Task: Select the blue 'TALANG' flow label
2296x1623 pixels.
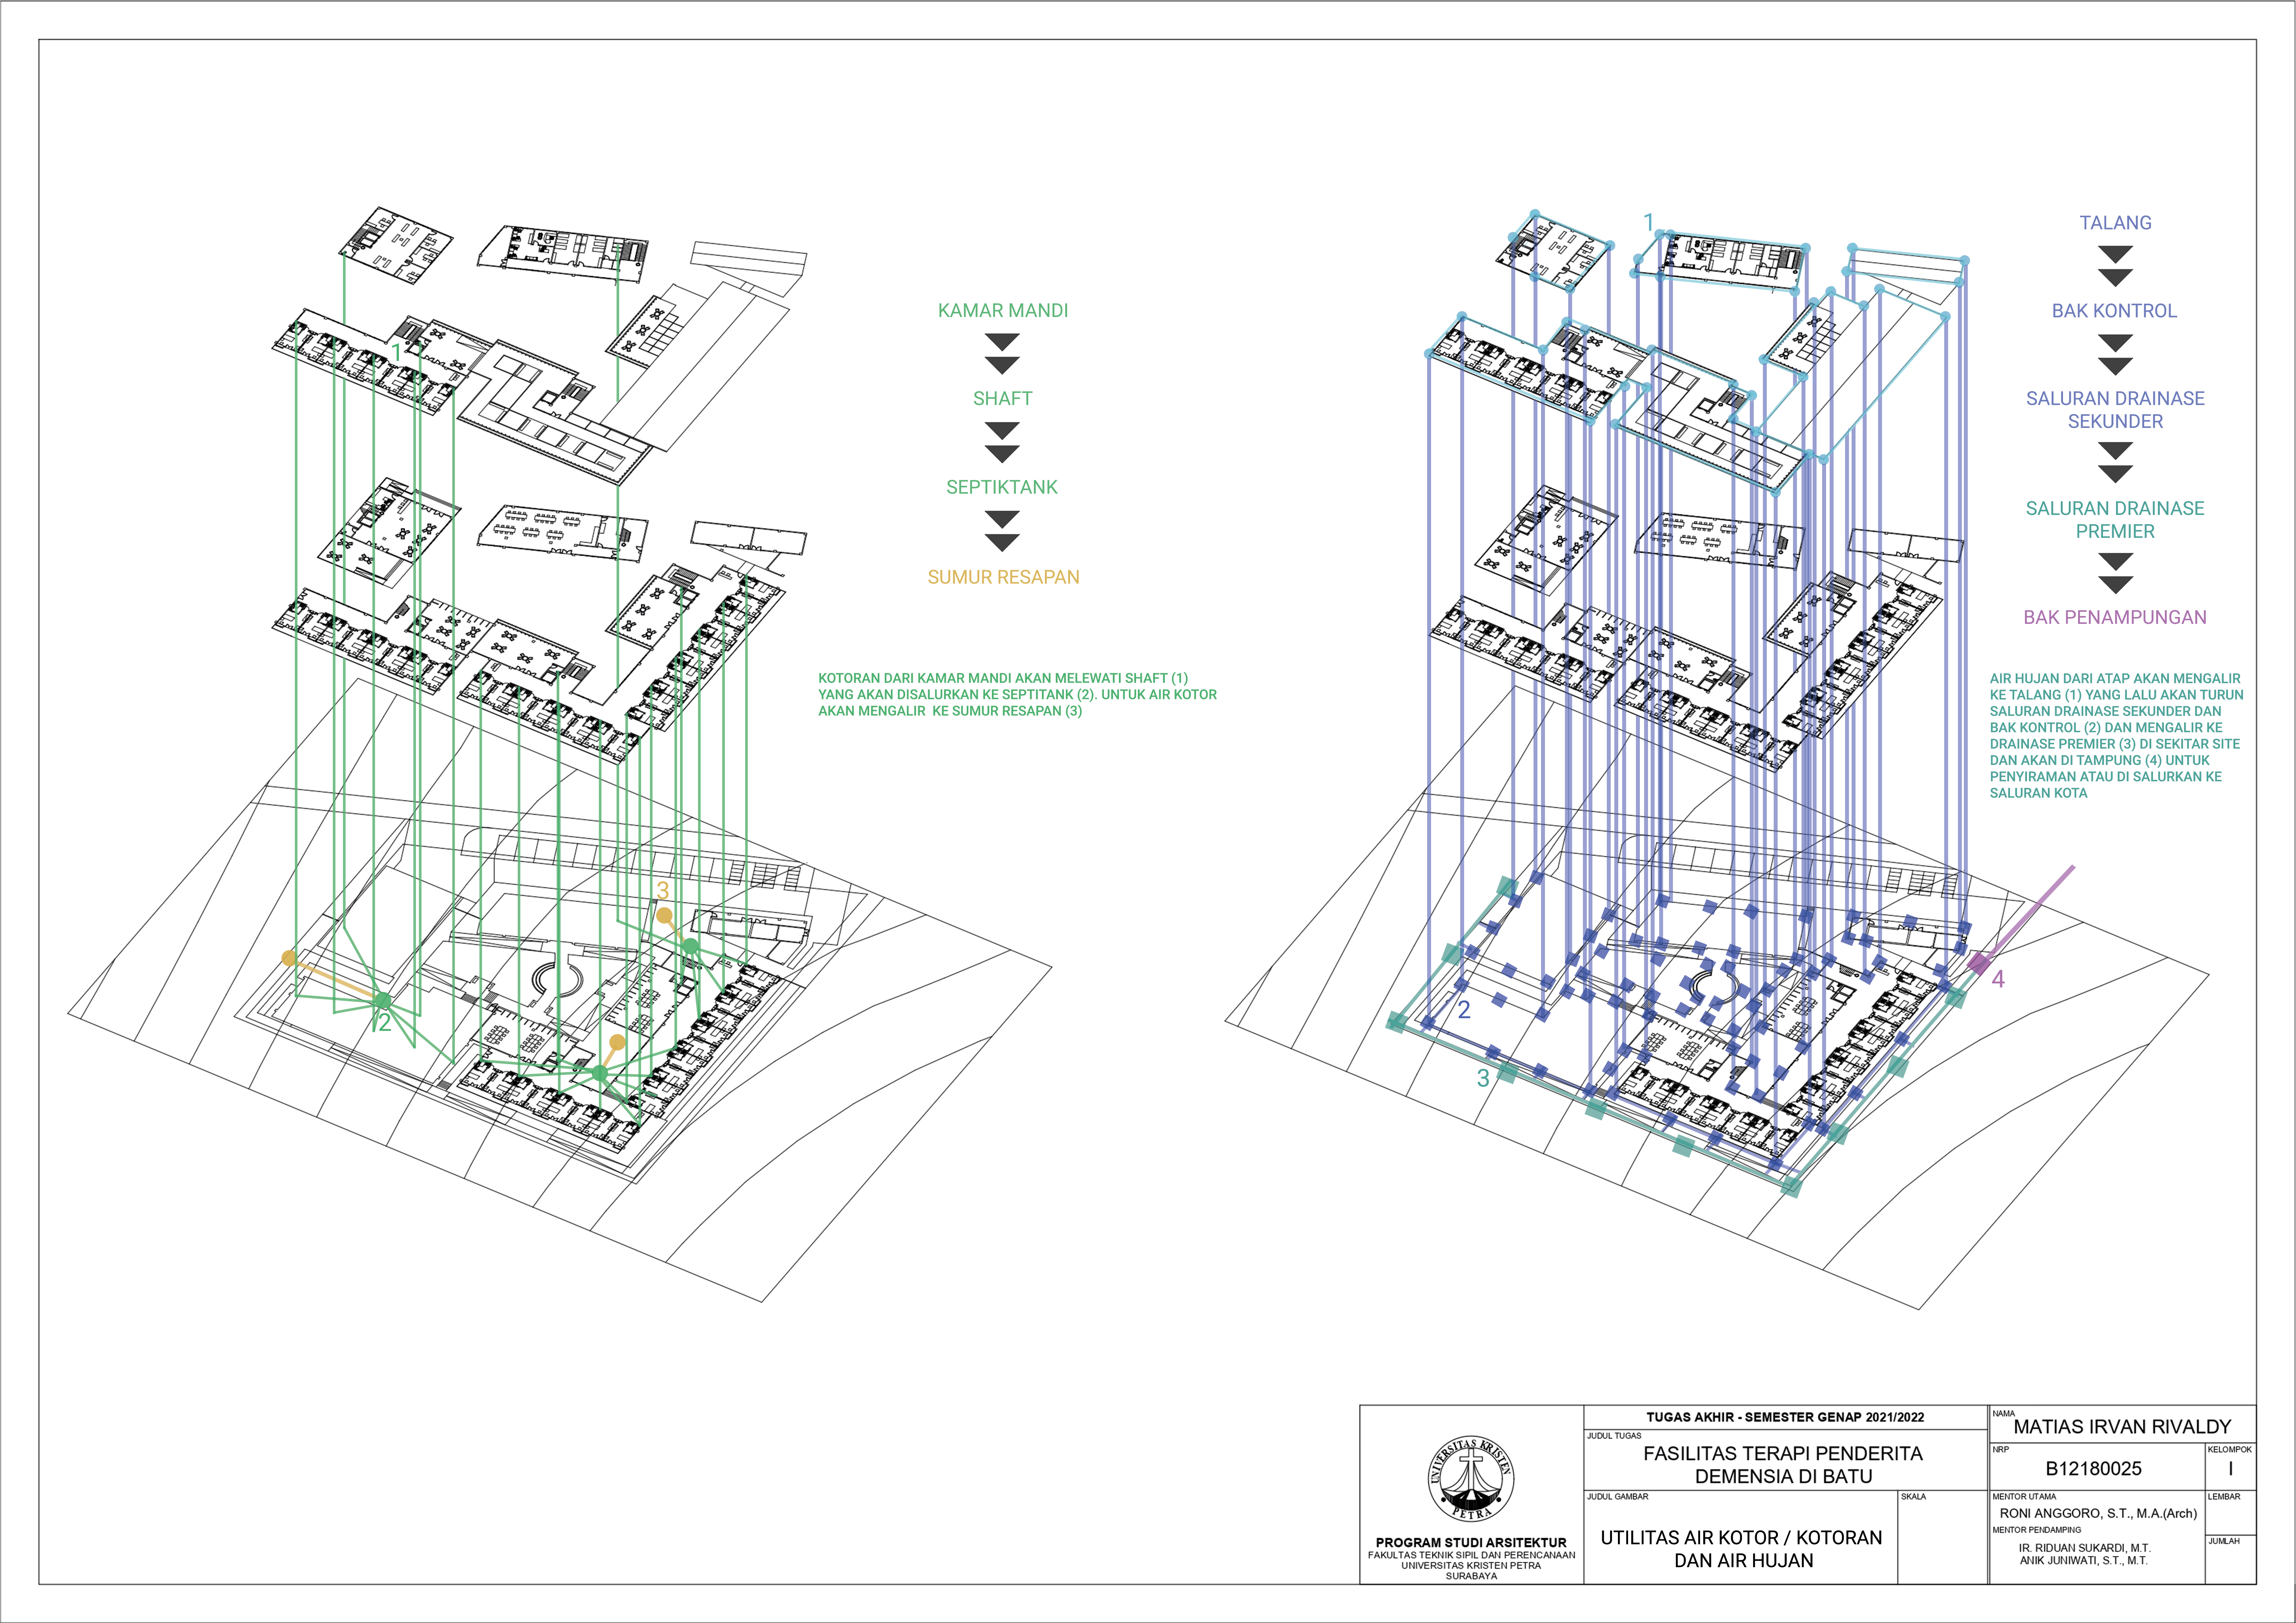Action: (x=2115, y=223)
